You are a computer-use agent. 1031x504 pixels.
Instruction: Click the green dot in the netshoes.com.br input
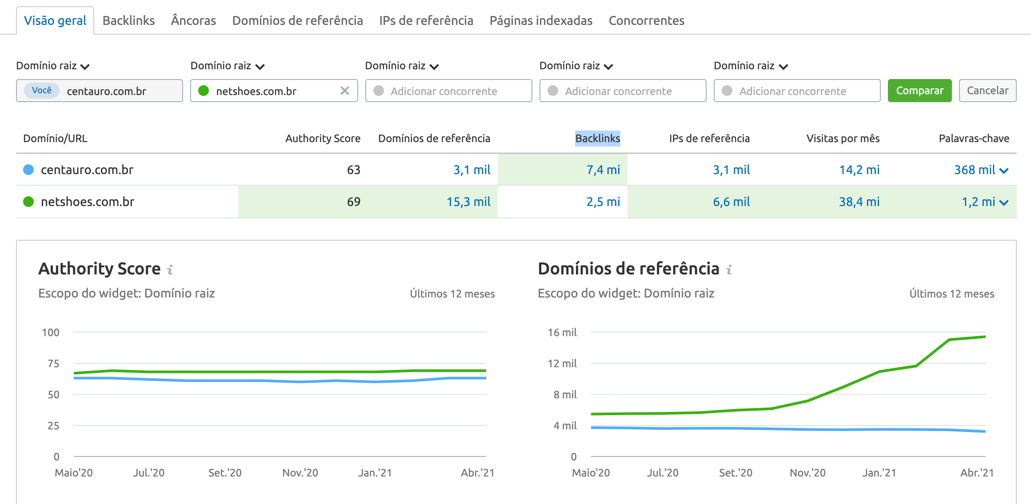click(204, 91)
